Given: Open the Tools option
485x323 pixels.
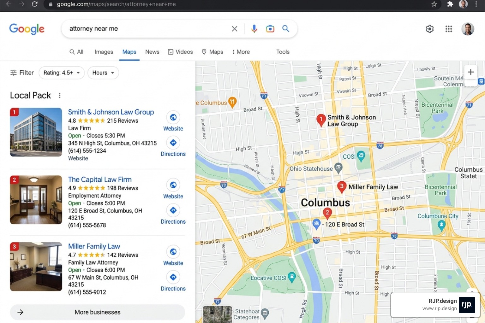Looking at the screenshot, I should coord(283,52).
